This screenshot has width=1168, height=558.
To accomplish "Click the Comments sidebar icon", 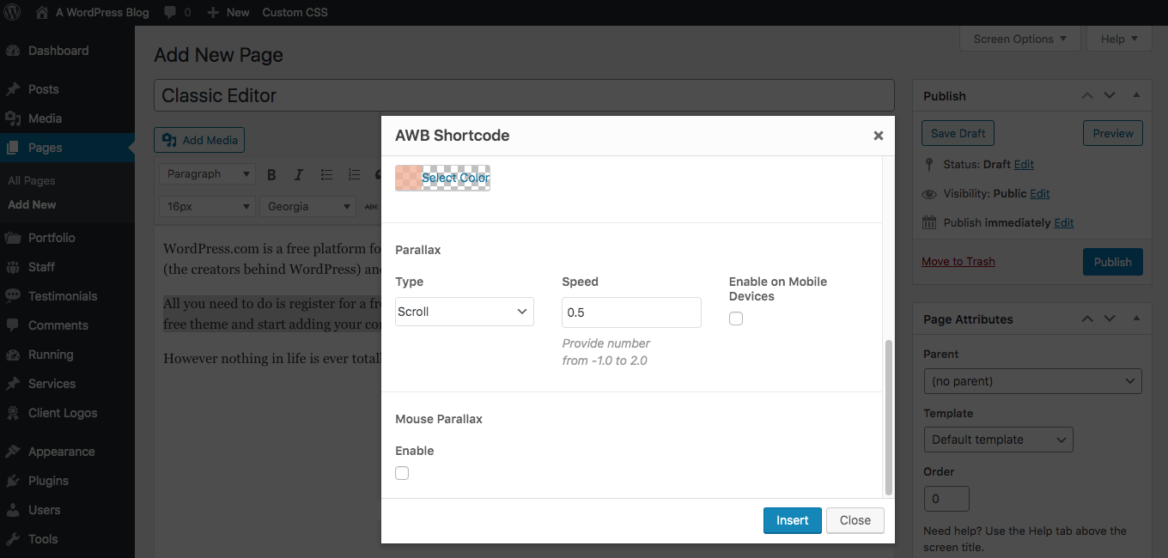I will click(13, 325).
